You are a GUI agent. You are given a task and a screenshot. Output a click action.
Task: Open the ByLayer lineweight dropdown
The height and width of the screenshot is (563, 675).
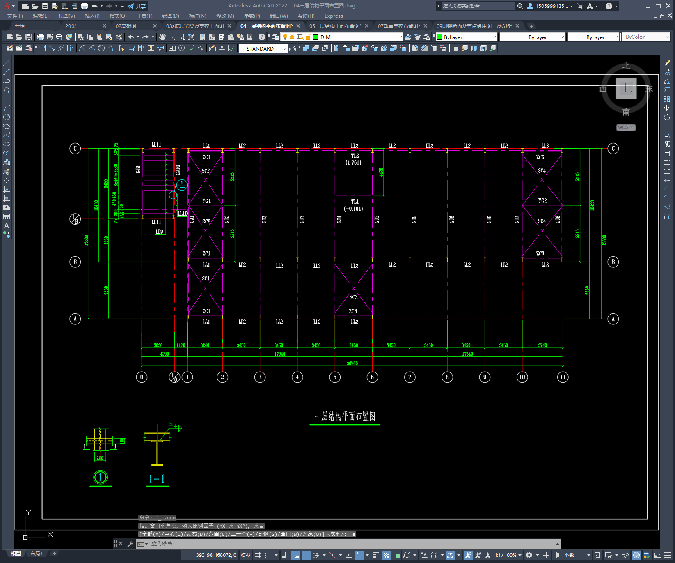(x=593, y=37)
